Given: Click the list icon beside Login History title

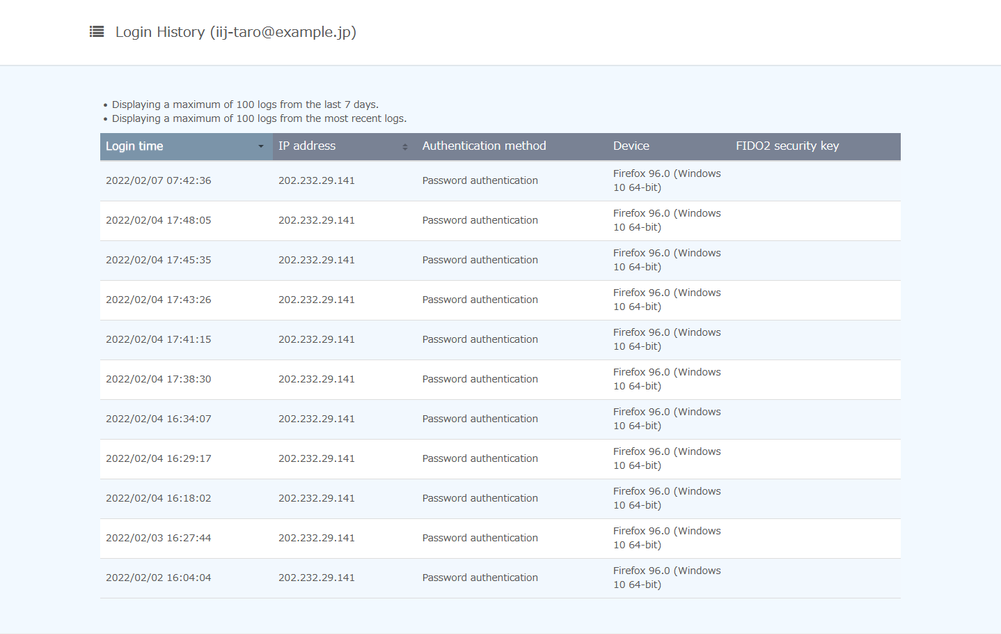Looking at the screenshot, I should point(96,31).
